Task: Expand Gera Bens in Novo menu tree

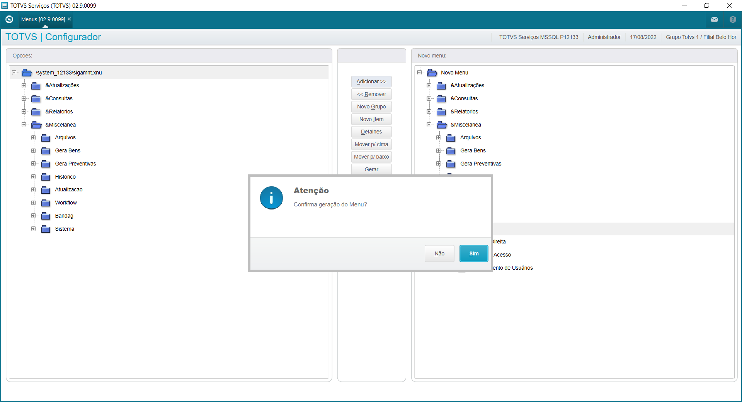Action: [439, 150]
